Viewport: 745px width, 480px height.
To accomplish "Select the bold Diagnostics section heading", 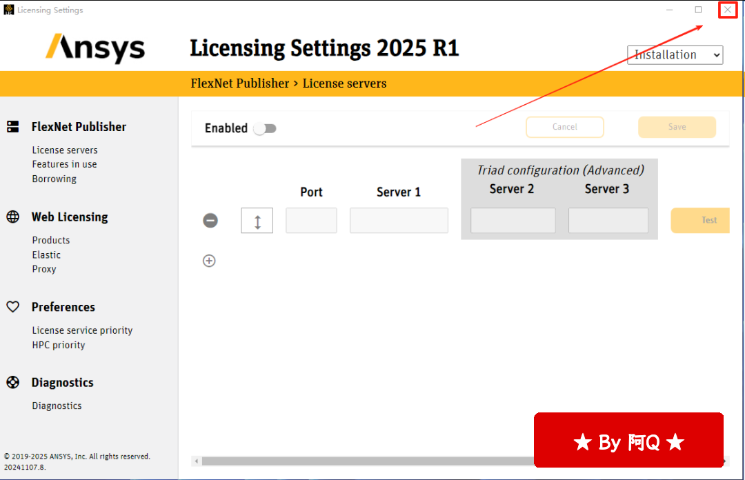I will 62,383.
